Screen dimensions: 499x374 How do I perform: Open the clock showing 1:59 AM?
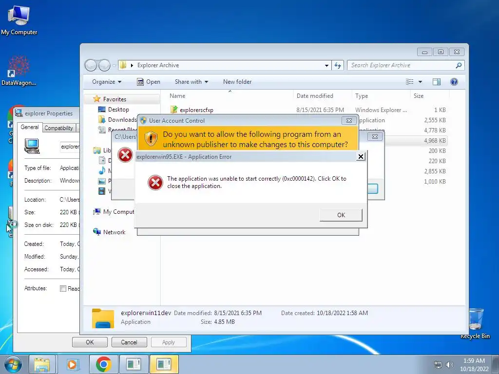474,365
